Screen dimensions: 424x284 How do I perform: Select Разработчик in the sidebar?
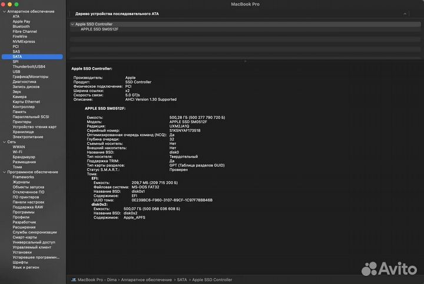(24, 222)
